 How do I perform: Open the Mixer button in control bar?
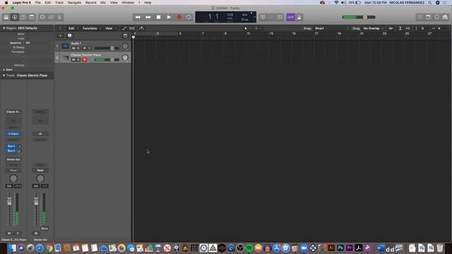51,17
